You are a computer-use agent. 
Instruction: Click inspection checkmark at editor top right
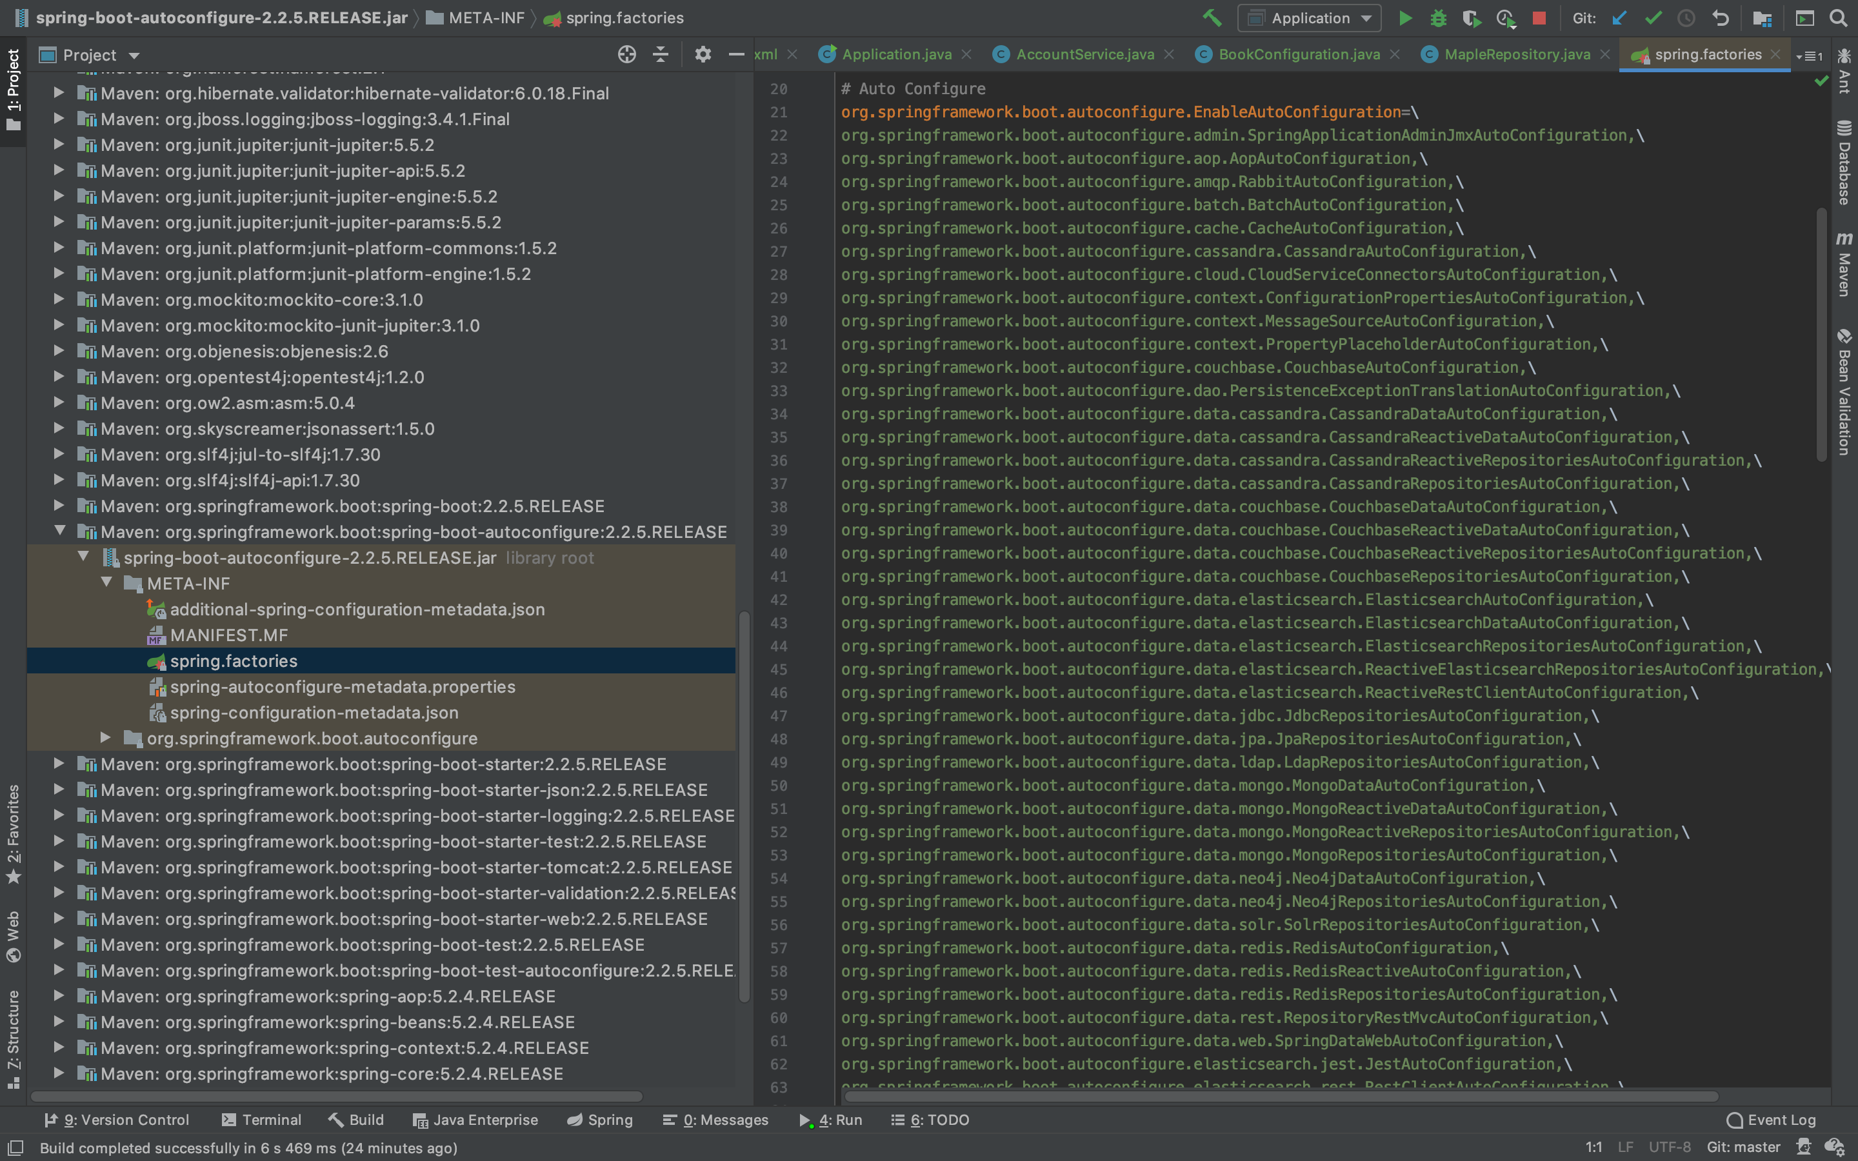coord(1821,81)
